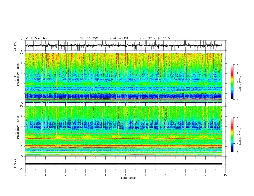Click the lower PSD color scale bar
The height and width of the screenshot is (196, 254).
[x=232, y=135]
